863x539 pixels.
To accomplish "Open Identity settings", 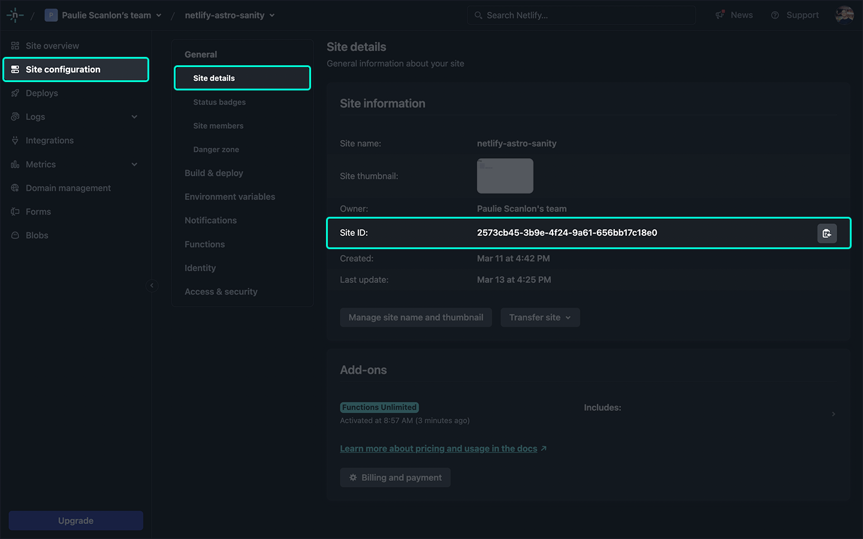I will [x=200, y=268].
